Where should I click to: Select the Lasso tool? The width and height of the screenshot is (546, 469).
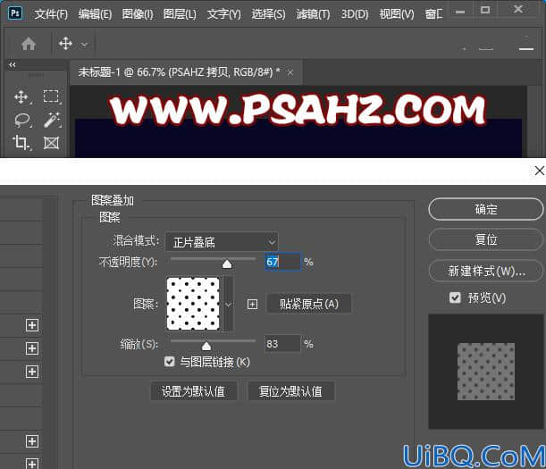click(x=22, y=120)
